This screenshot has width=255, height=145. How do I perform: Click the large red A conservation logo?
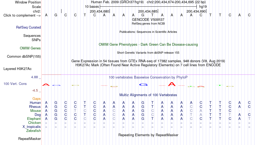pos(172,84)
